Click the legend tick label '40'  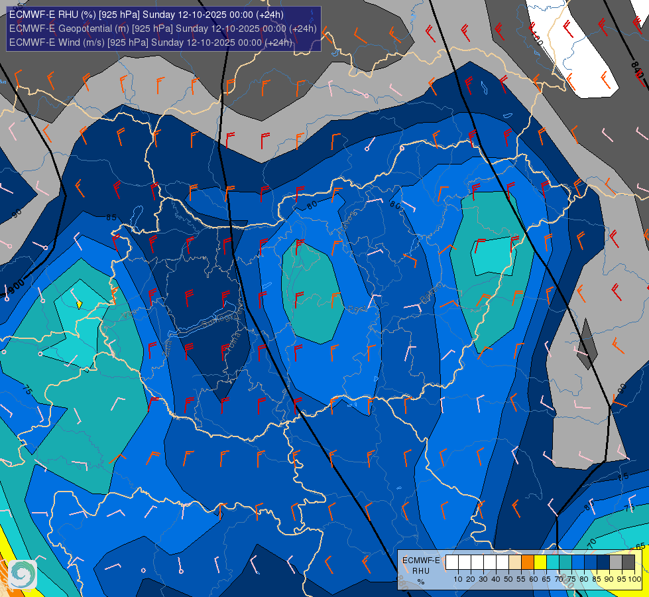point(496,579)
